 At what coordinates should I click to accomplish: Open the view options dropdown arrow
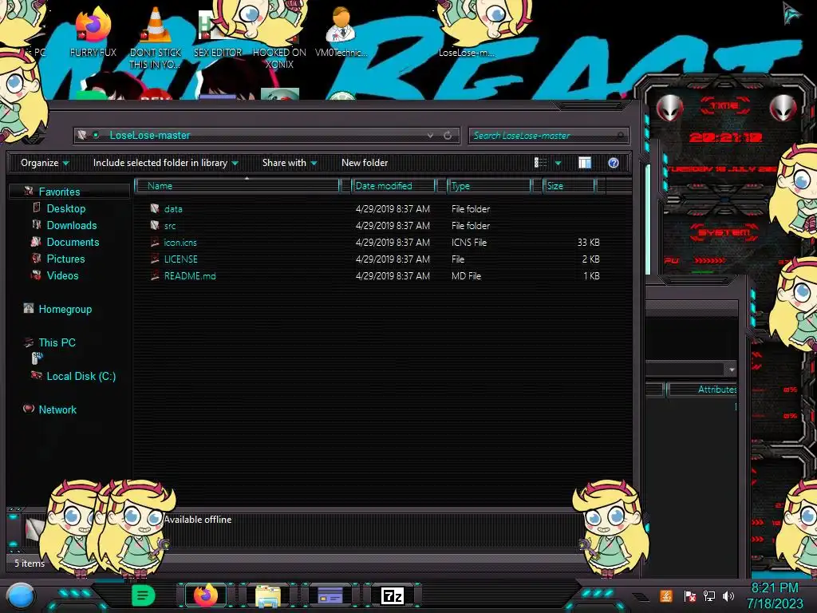click(558, 164)
